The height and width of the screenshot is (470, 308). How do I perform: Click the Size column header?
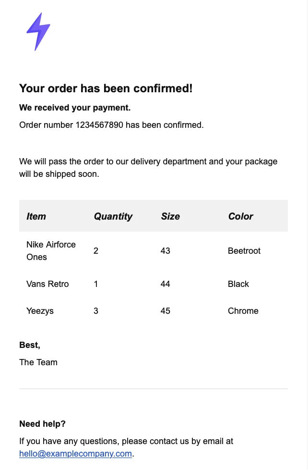pyautogui.click(x=170, y=216)
